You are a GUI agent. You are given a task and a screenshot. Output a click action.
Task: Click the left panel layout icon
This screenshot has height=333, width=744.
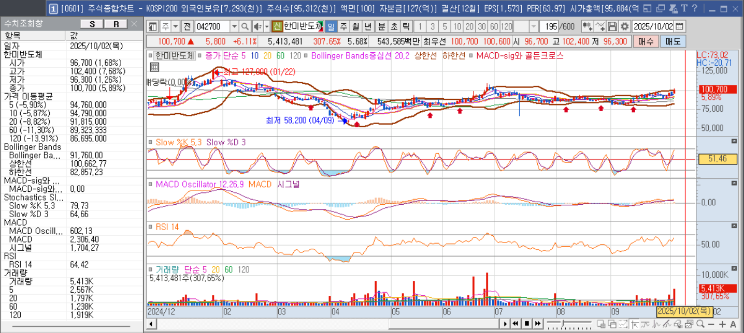point(152,27)
